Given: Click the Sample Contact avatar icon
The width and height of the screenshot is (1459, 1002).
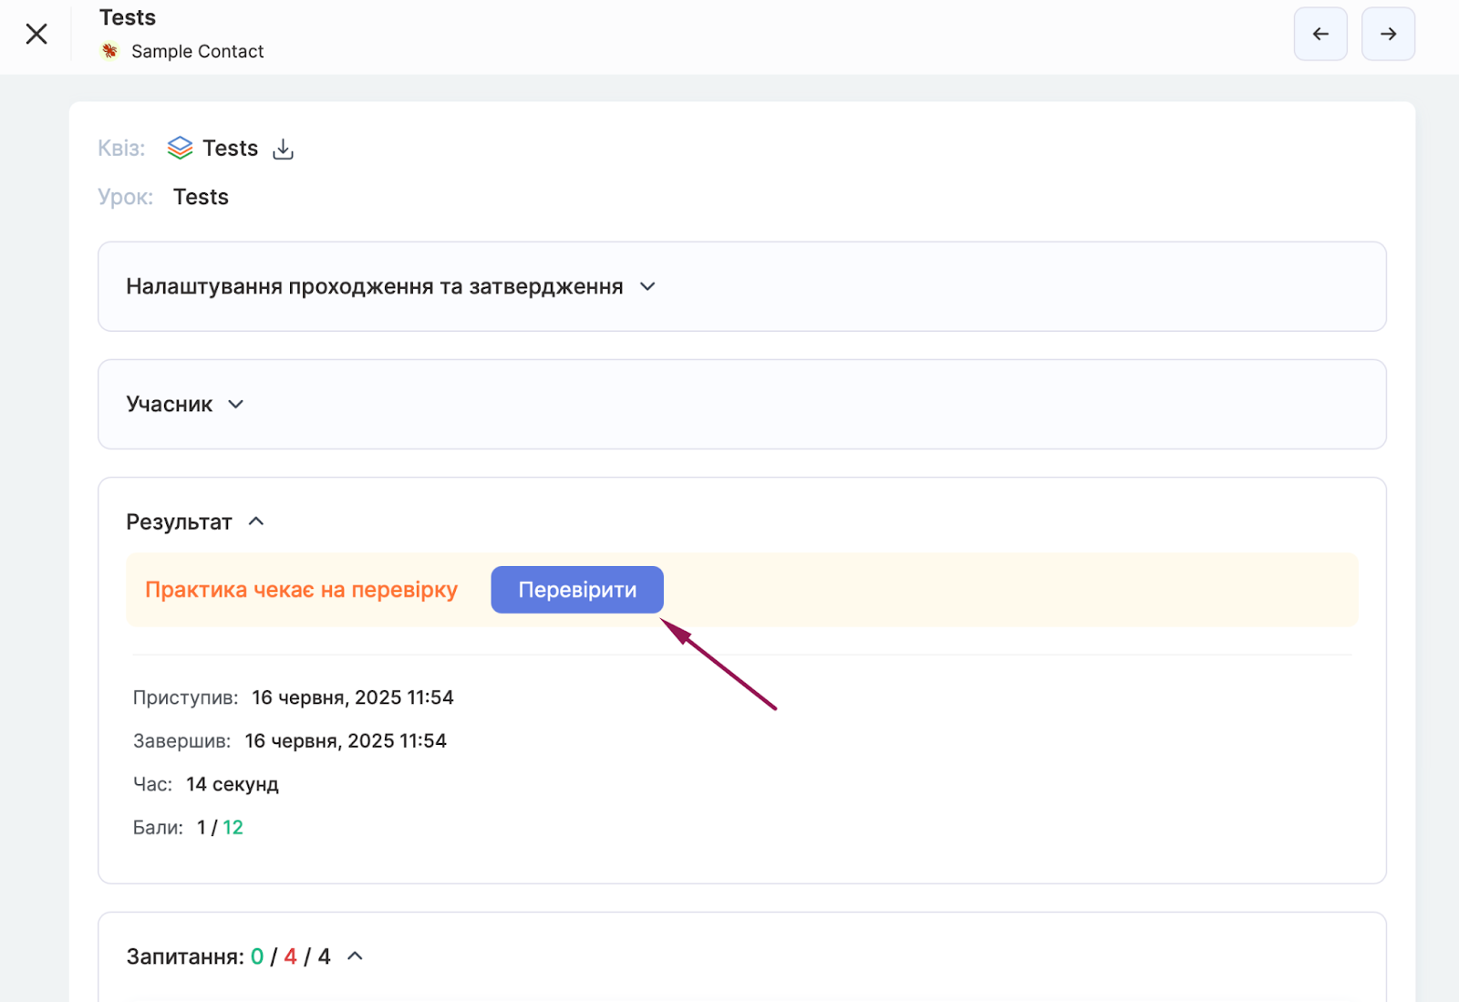Looking at the screenshot, I should (x=110, y=51).
